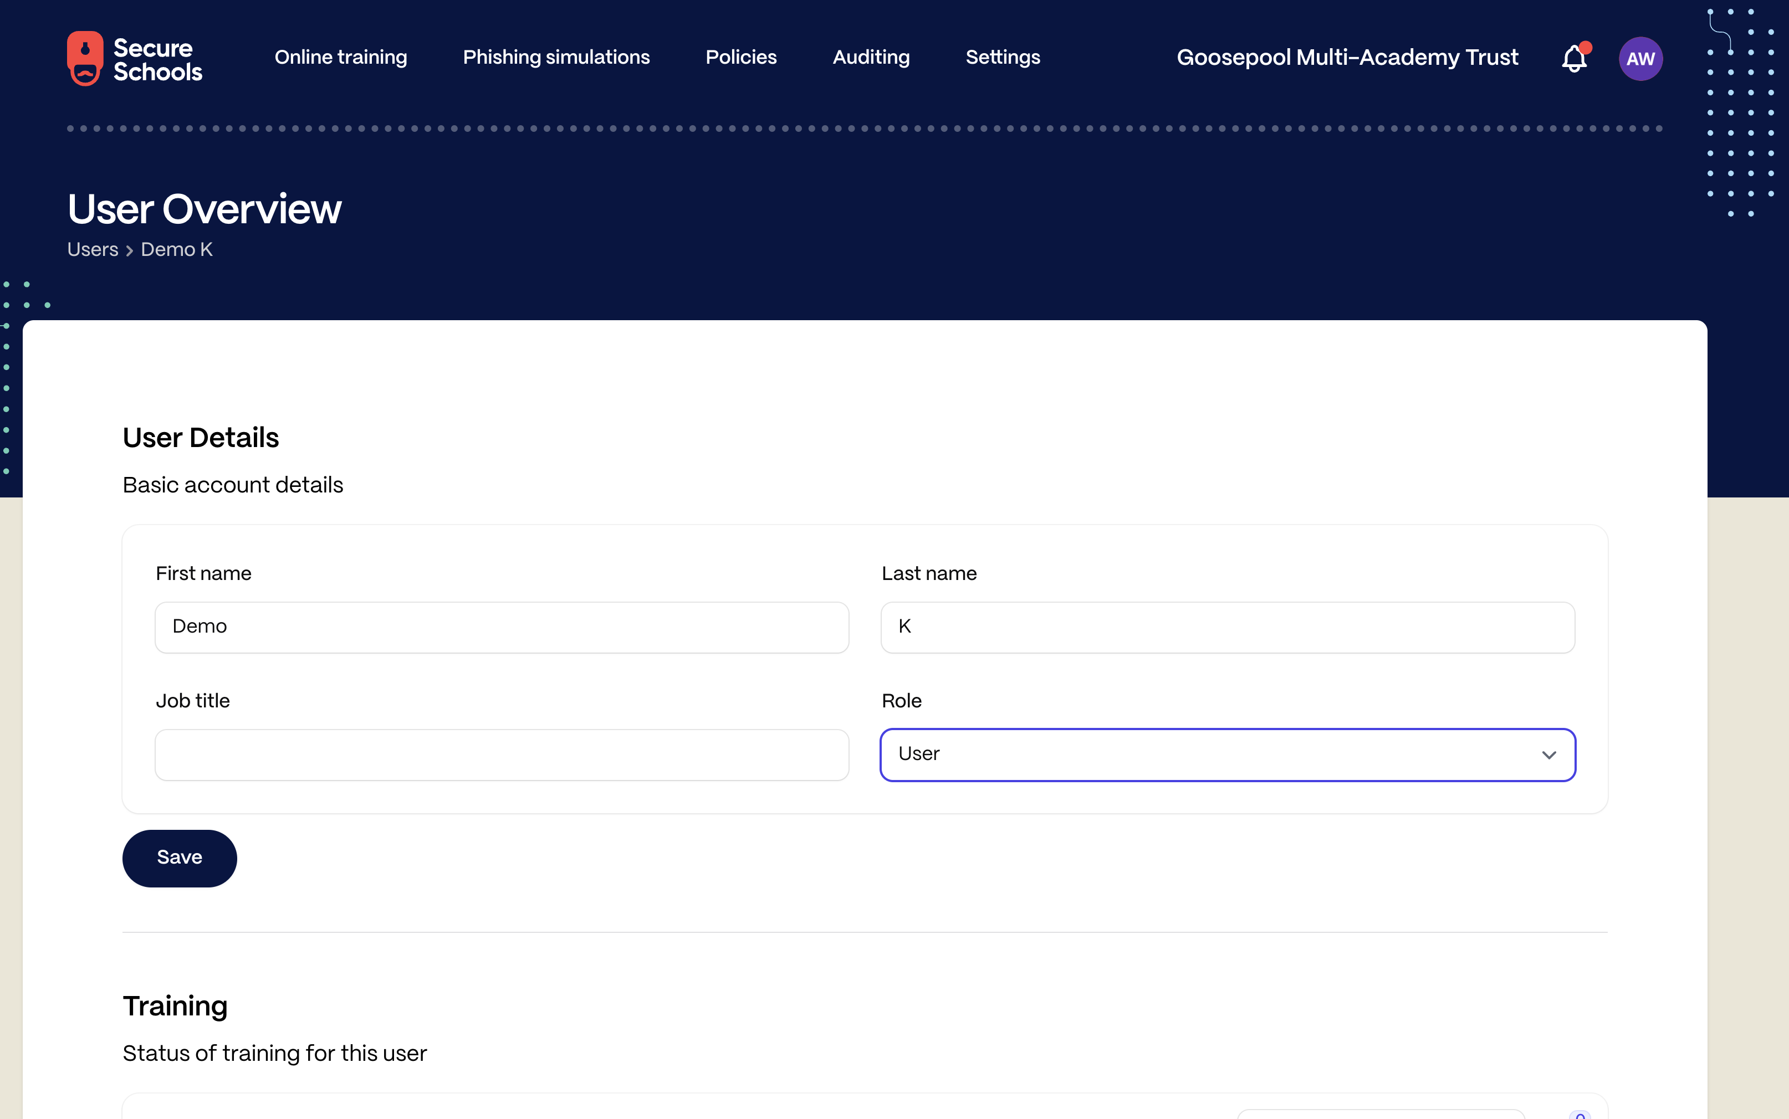Click the Demo K breadcrumb

pos(177,249)
